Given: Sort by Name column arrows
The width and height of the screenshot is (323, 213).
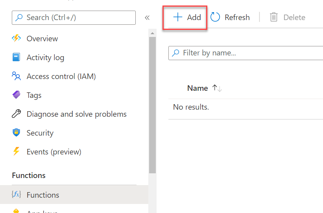Looking at the screenshot, I should click(217, 88).
